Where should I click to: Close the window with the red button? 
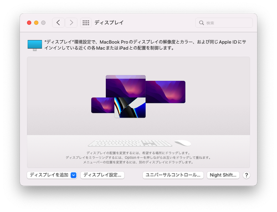[29, 23]
